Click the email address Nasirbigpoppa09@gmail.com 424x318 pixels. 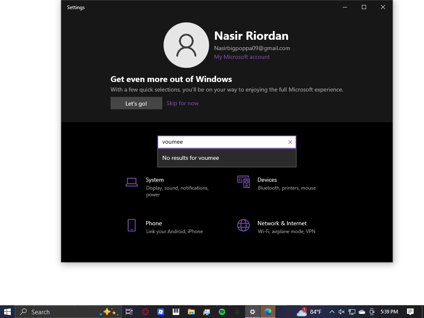coord(252,48)
